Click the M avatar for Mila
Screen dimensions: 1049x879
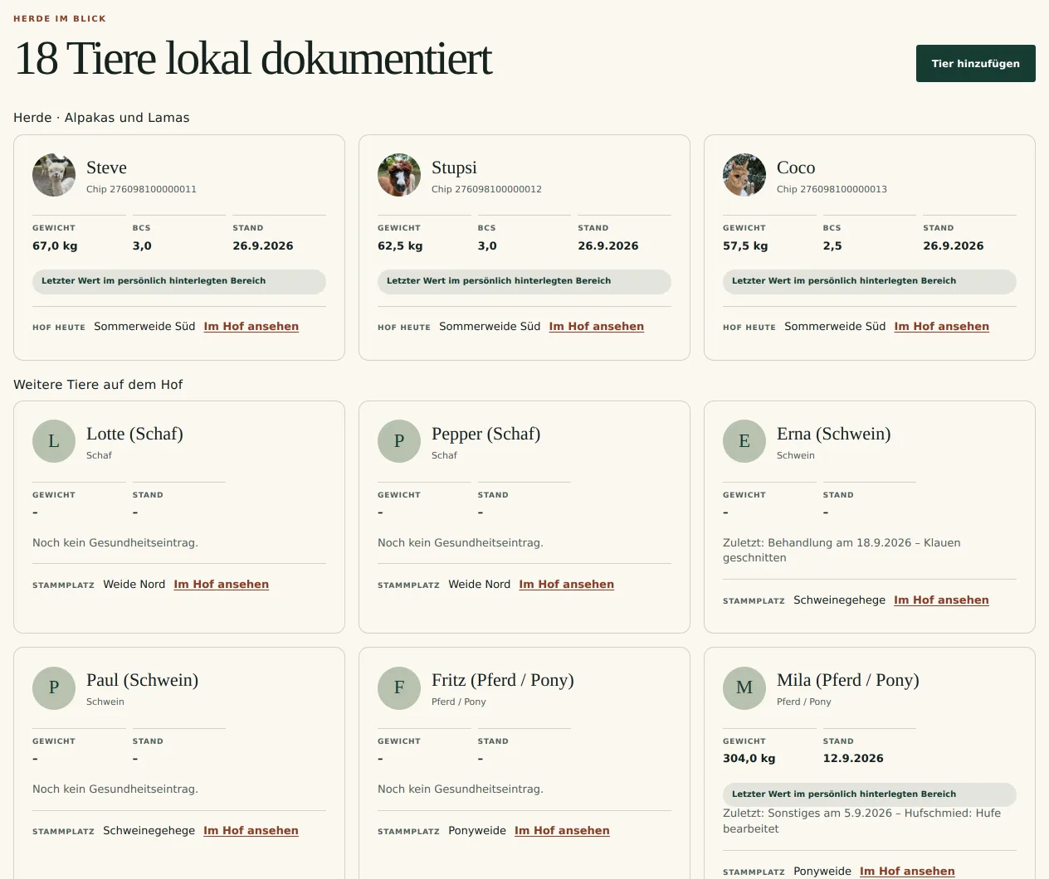744,687
